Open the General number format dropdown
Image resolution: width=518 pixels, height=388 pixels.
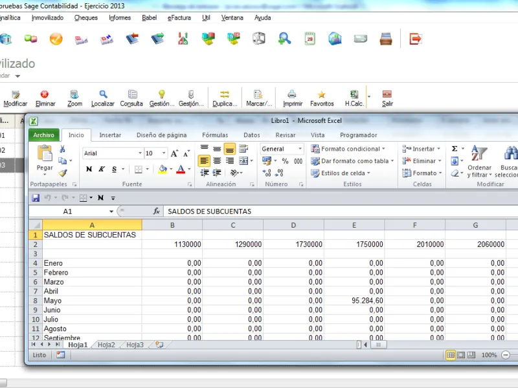(300, 149)
